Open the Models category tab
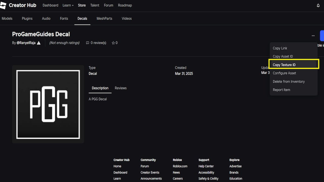This screenshot has height=182, width=324. (x=7, y=19)
